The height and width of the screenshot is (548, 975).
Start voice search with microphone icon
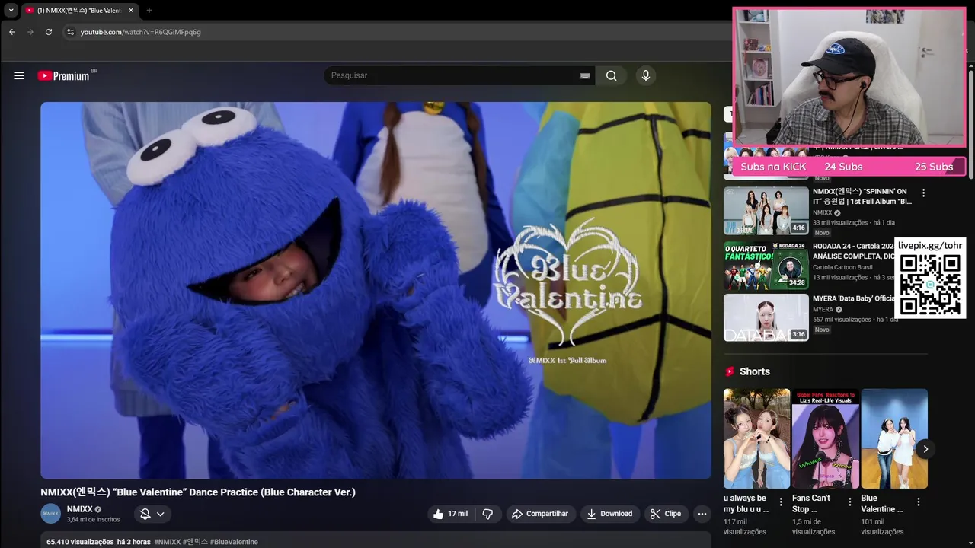point(645,75)
